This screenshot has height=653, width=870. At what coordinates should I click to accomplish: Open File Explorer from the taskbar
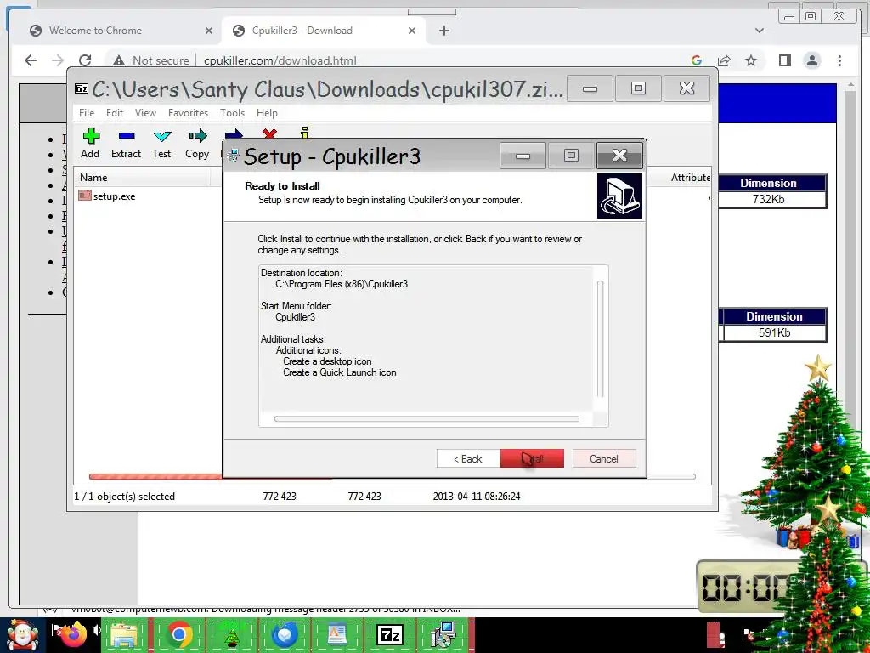click(x=123, y=635)
